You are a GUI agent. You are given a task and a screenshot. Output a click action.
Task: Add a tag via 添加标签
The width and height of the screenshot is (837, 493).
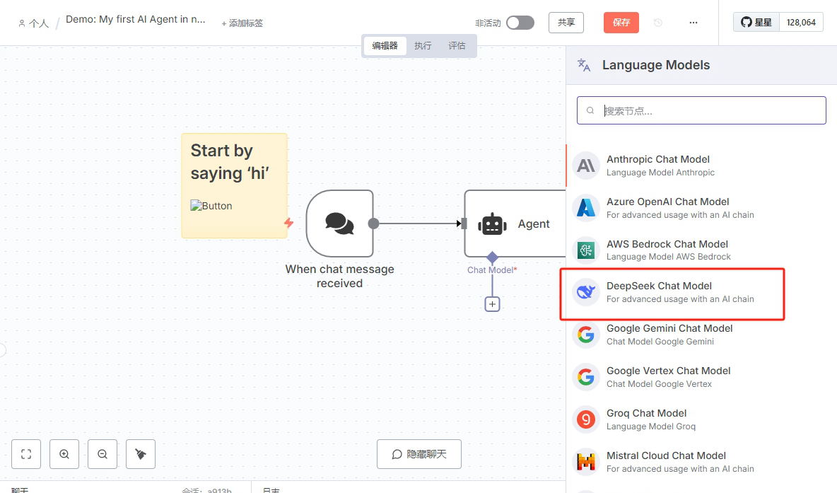click(x=242, y=23)
